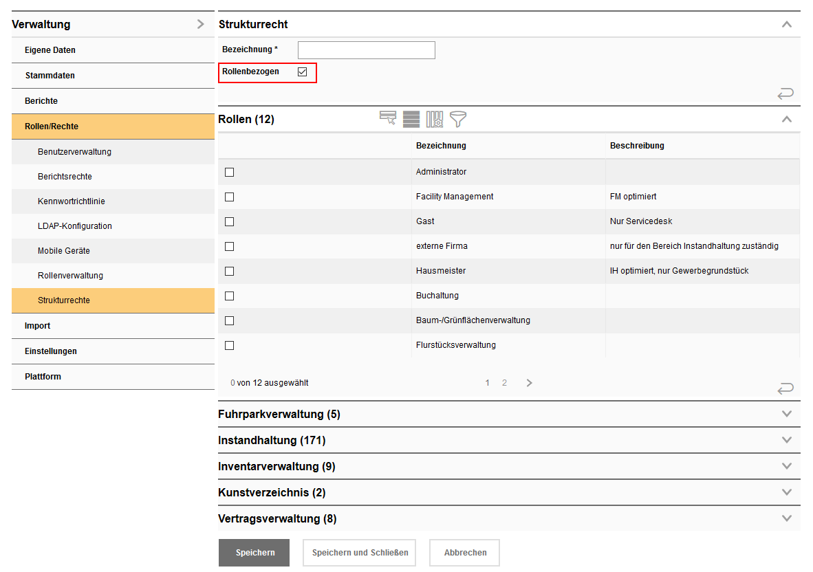Expand the Fuhrparkverwaltung (5) section
813x572 pixels.
787,414
